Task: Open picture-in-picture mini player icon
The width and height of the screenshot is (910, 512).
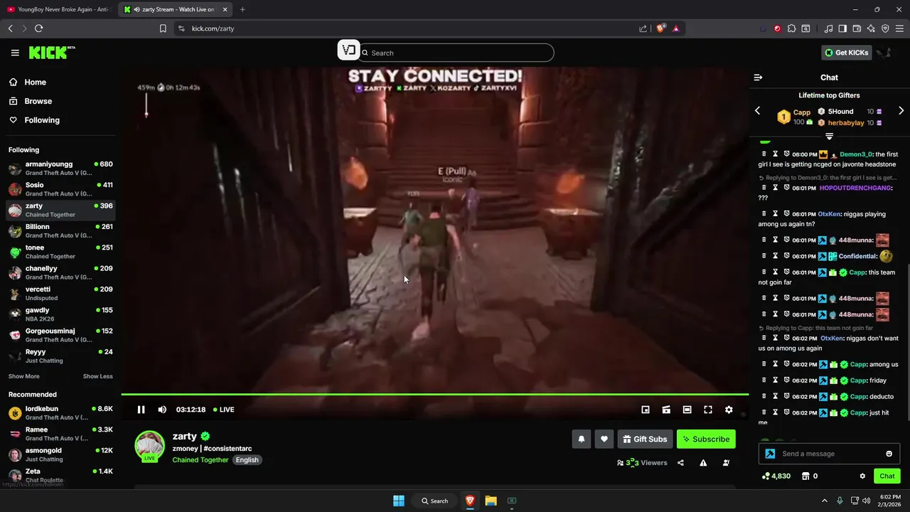Action: click(x=646, y=410)
